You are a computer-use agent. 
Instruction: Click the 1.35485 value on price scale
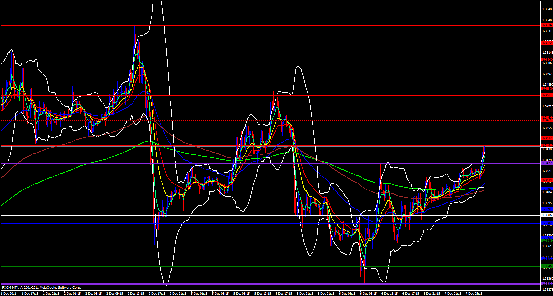547,9
